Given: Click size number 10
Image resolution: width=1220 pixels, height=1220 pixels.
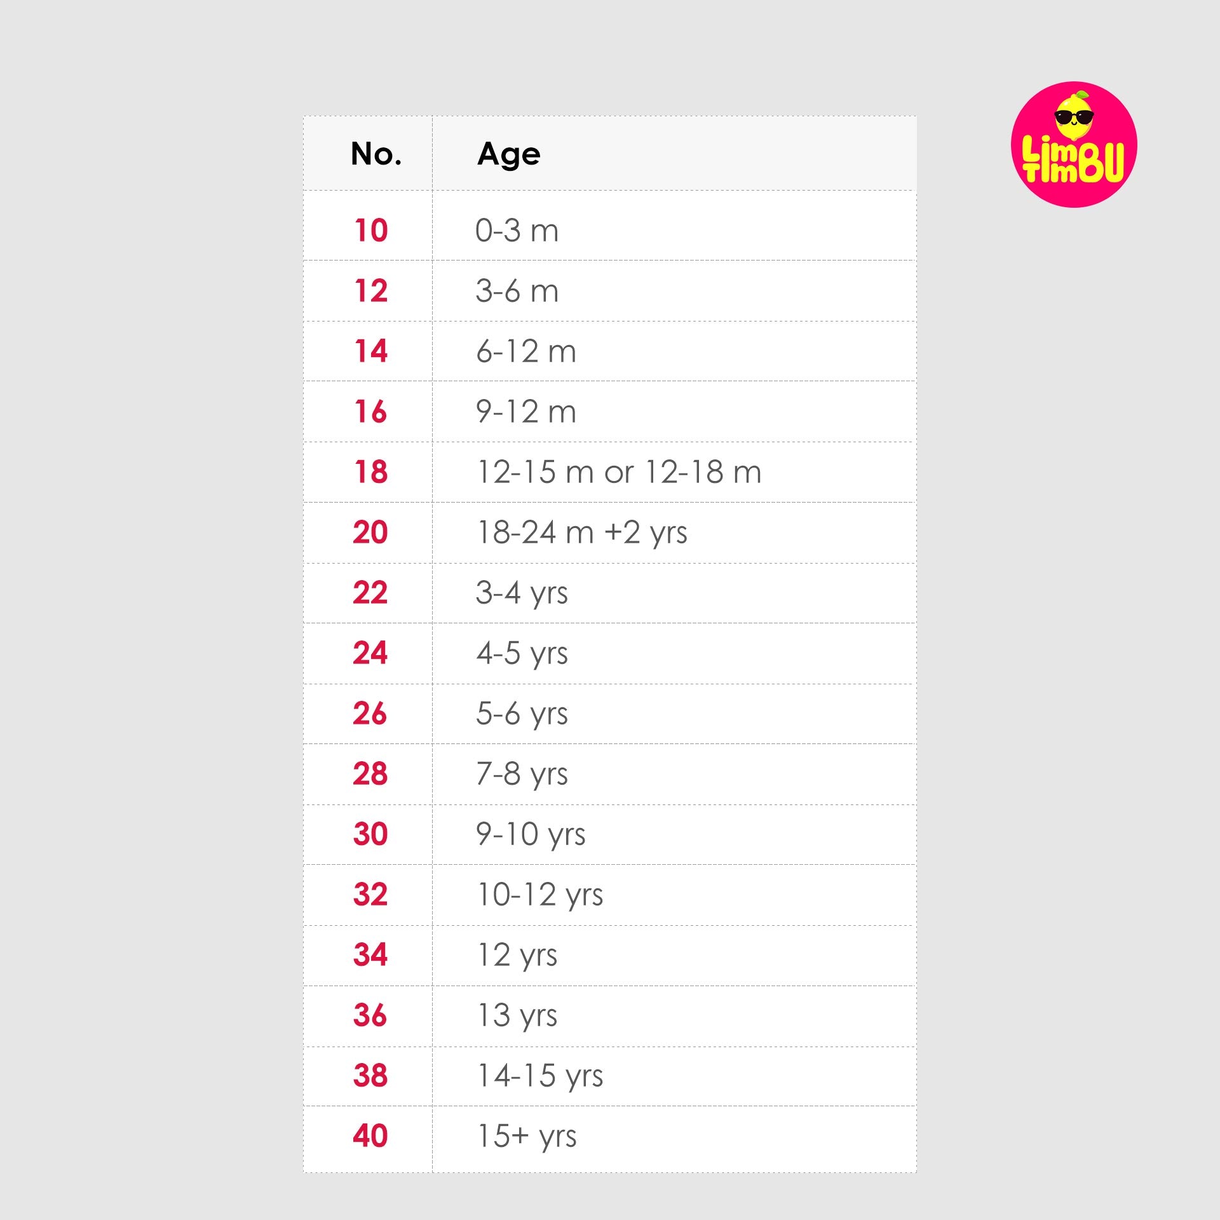Looking at the screenshot, I should click(x=371, y=230).
